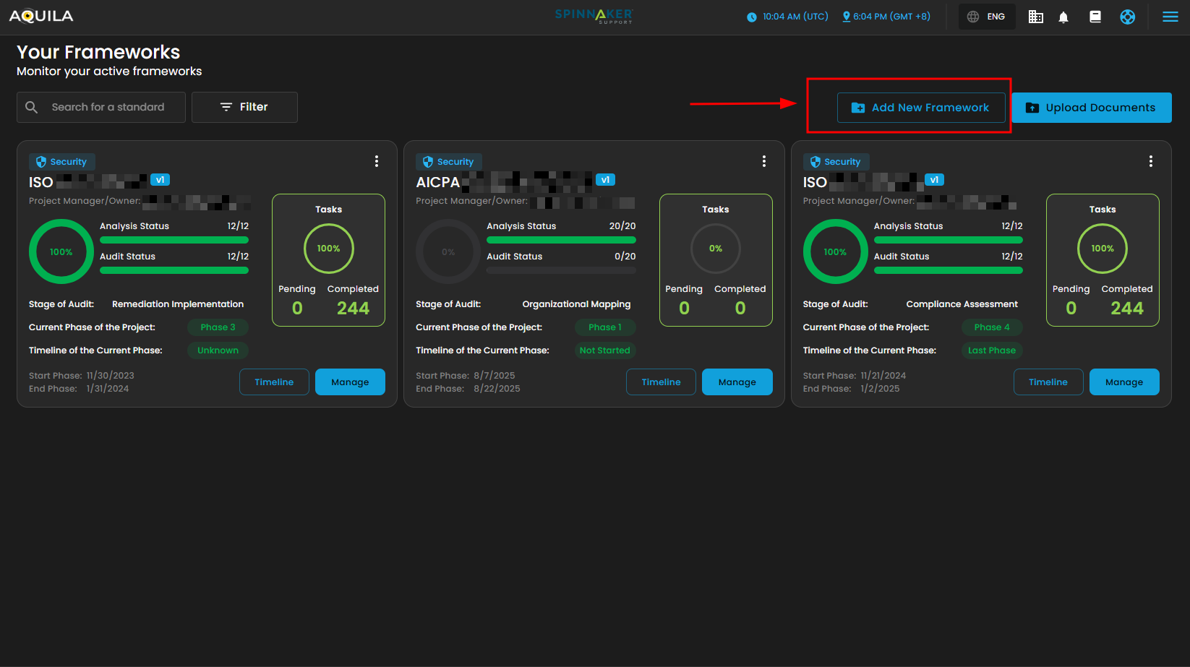Click Manage on the Compliance Assessment ISO card
Screen dimensions: 1190x667
1123,382
